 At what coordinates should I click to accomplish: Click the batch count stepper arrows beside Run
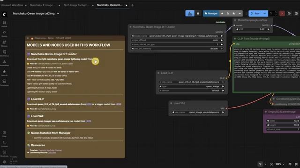(x=276, y=14)
